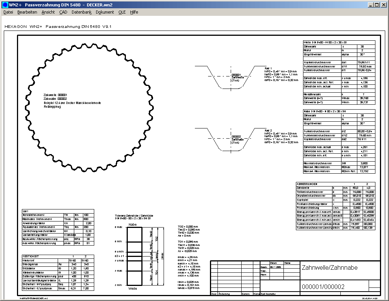This screenshot has width=389, height=301.
Task: Open the Ansicht menu
Action: coord(48,12)
